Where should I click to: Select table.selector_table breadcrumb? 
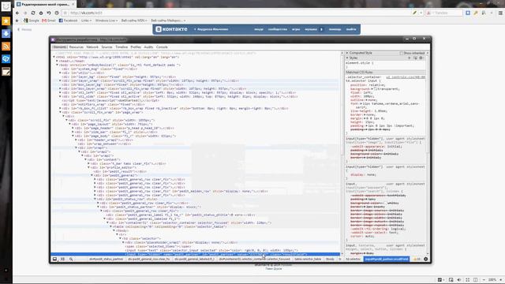(x=308, y=259)
